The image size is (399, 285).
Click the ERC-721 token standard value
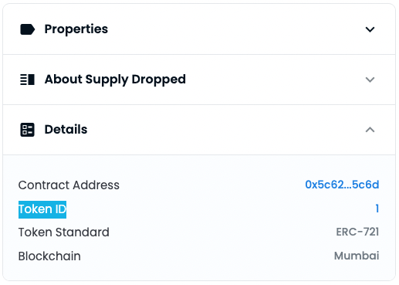point(357,232)
